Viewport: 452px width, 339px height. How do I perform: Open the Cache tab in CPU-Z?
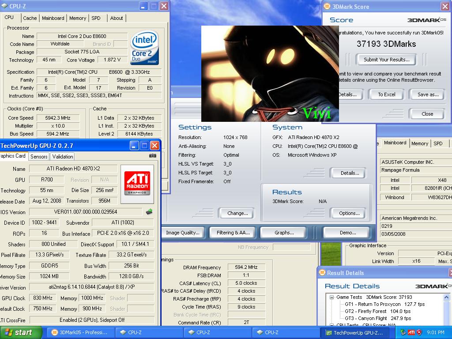(30, 18)
